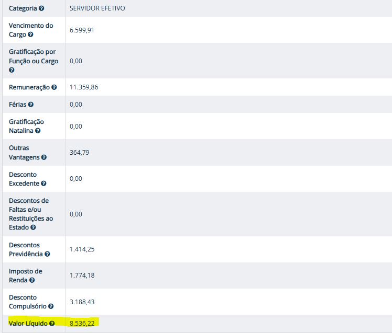Select the 3.188,43 compulsory discount amount
Image resolution: width=392 pixels, height=333 pixels.
82,302
